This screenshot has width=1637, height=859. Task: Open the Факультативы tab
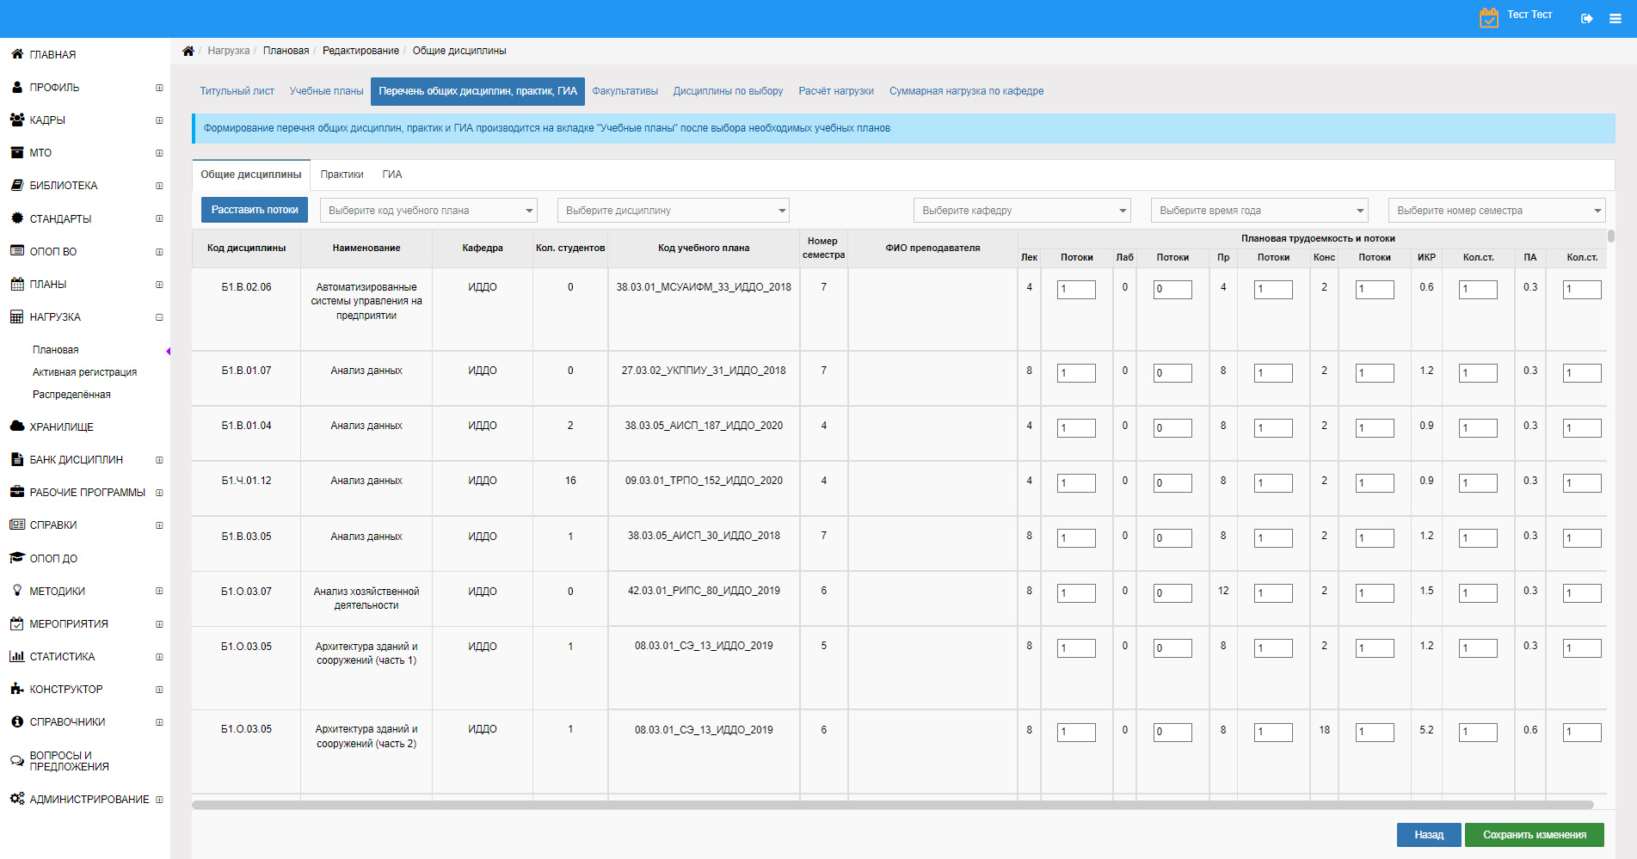click(625, 91)
